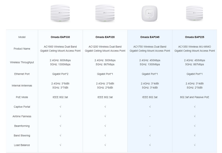Click the 802.3af and Passive PoE cell
This screenshot has width=222, height=153.
point(195,97)
